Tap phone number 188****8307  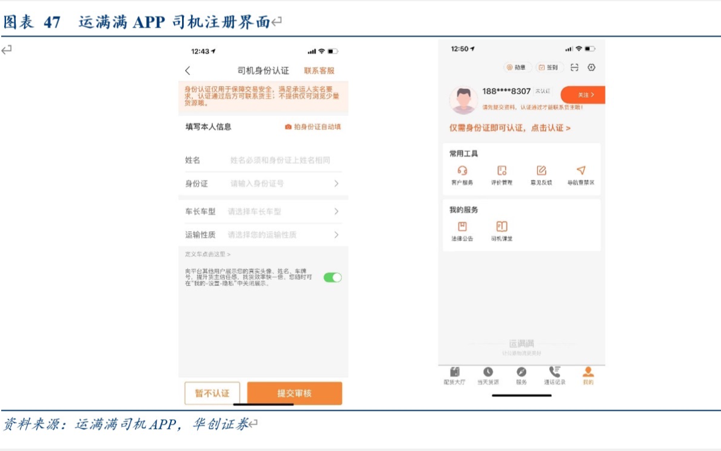[506, 91]
